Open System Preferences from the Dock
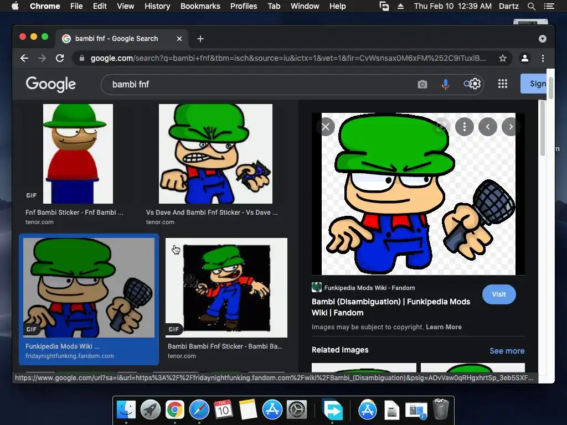The width and height of the screenshot is (567, 425). [x=297, y=410]
